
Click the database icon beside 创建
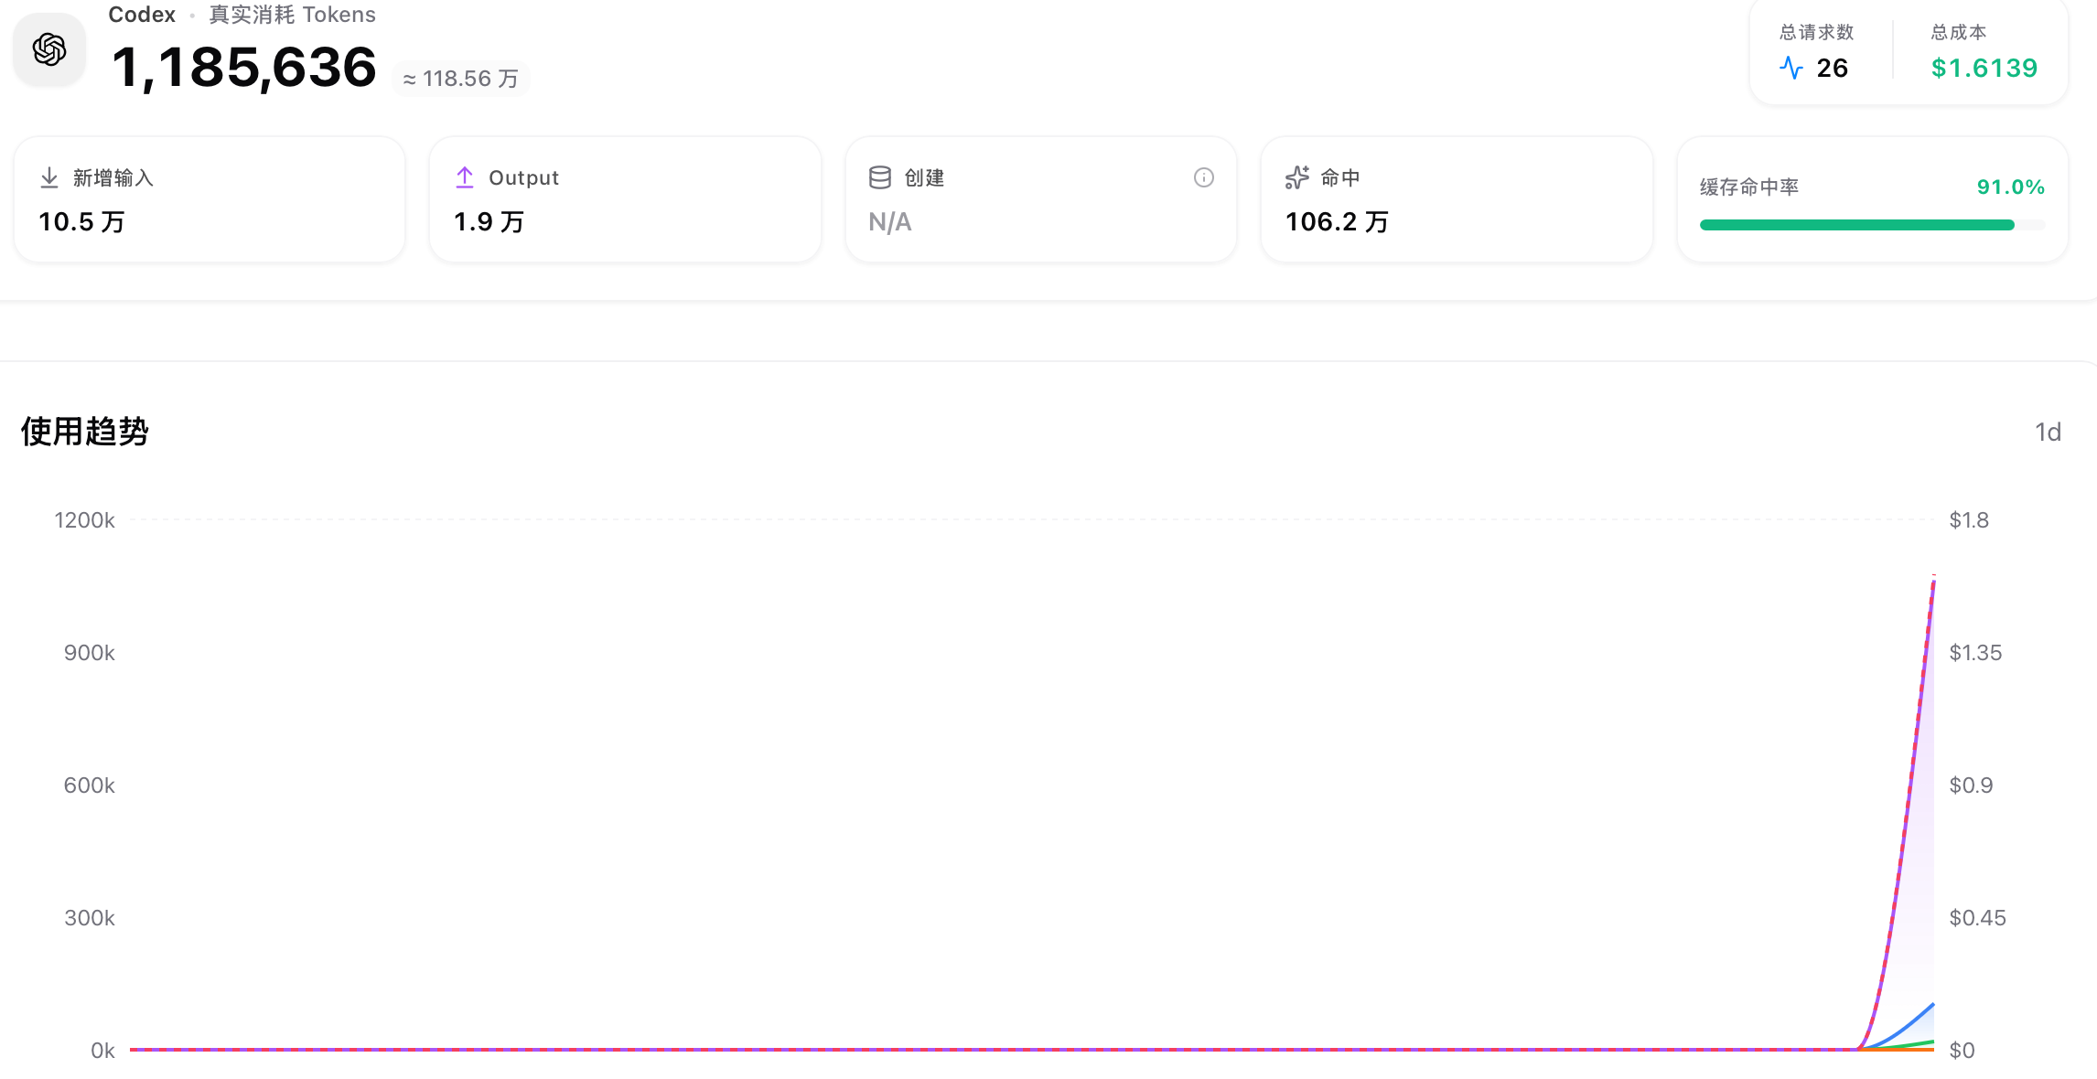880,177
